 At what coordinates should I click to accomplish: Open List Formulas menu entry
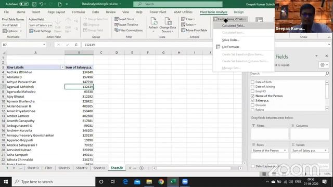pos(230,47)
